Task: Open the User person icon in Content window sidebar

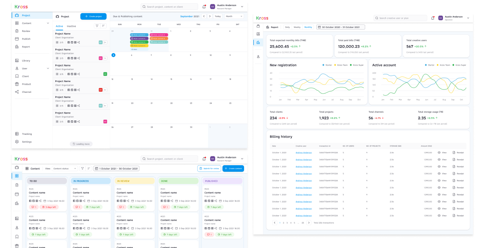Action: point(17,228)
